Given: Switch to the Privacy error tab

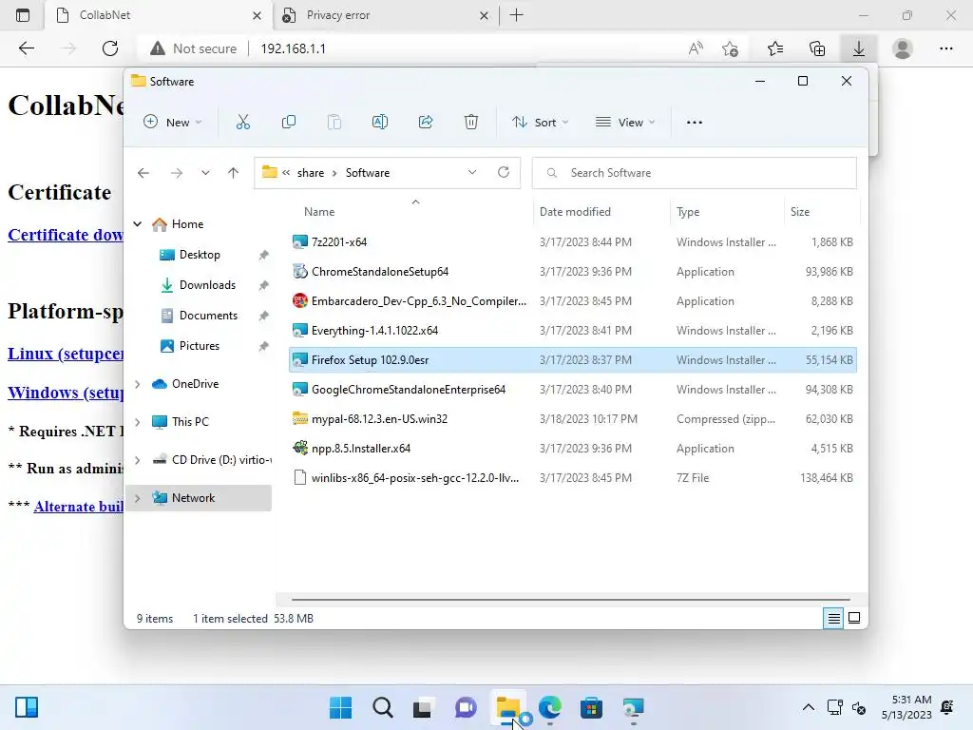Looking at the screenshot, I should (x=385, y=15).
